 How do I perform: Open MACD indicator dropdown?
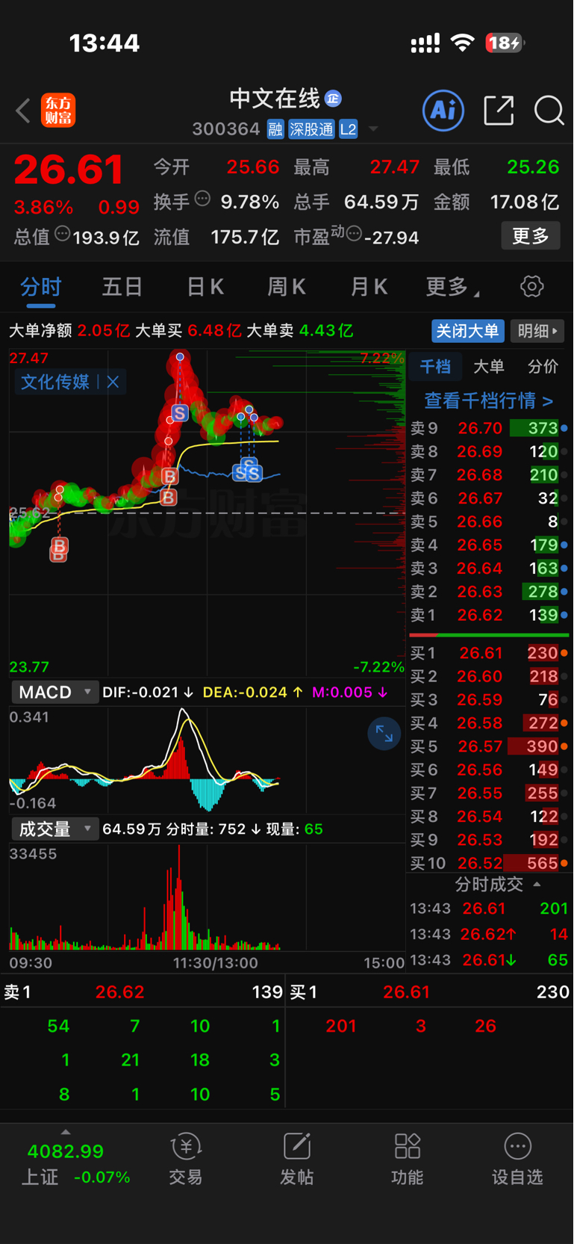[54, 692]
